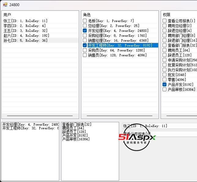Enable the 批发[2048] permission checkbox
The width and height of the screenshot is (197, 182).
(x=164, y=75)
